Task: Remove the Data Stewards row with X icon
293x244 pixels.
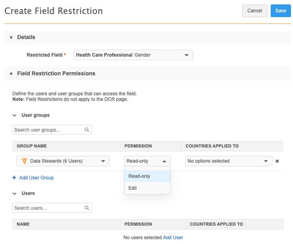Action: tap(277, 161)
